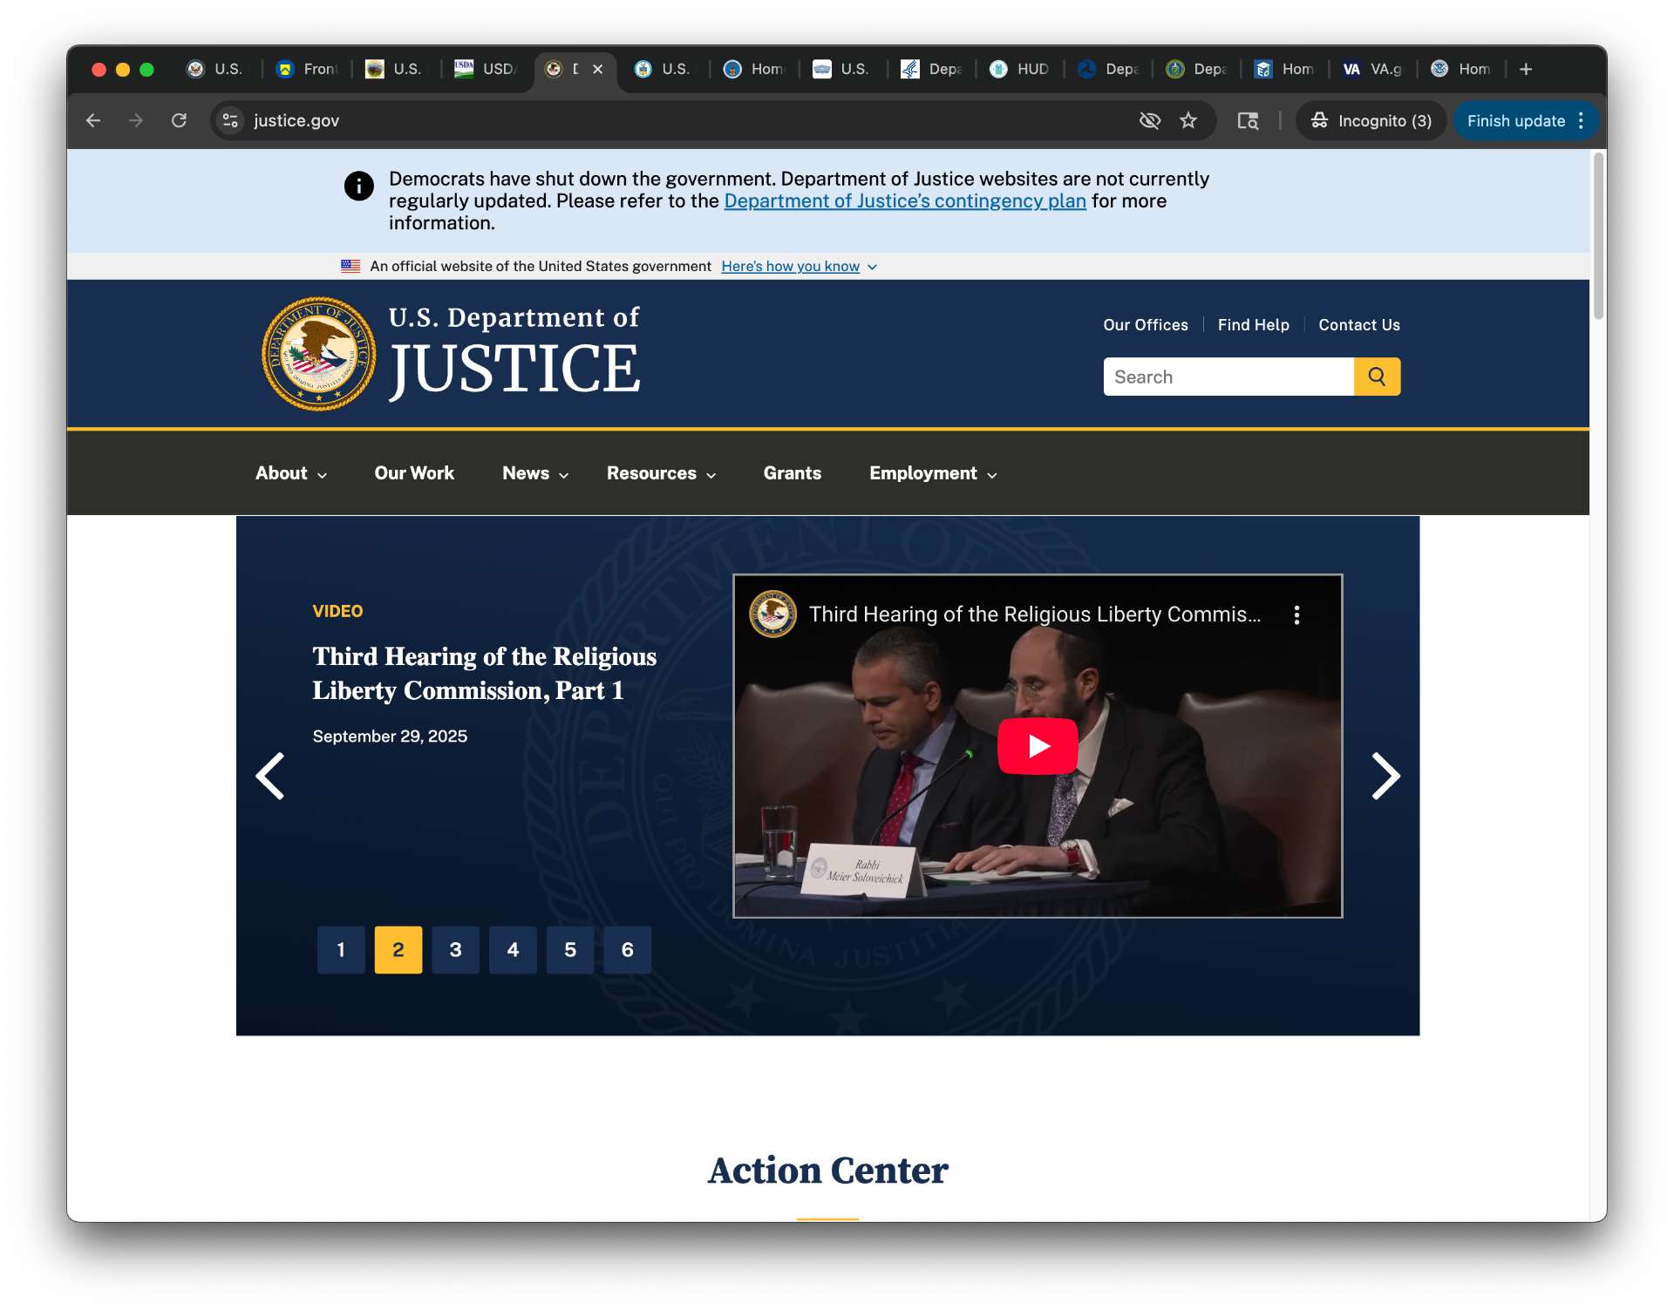Screen dimensions: 1674x1310
Task: Play the Religious Liberty Commission video
Action: click(1037, 746)
